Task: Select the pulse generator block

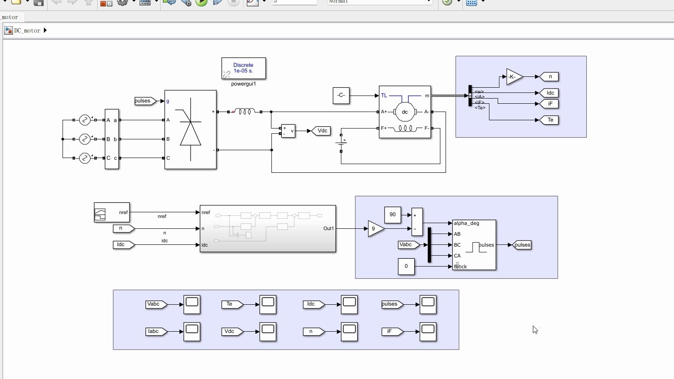Action: click(x=474, y=245)
